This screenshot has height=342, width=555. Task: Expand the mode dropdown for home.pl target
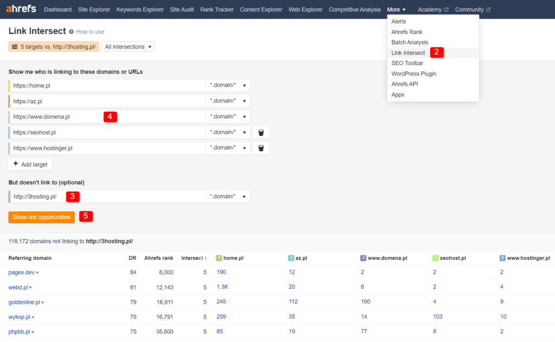228,86
